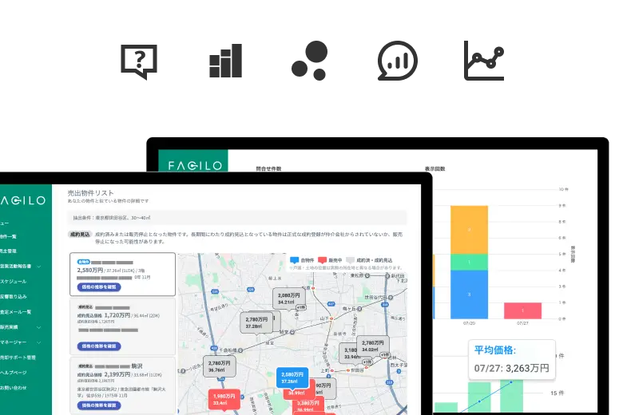Viewport: 623px width, 415px height.
Task: Expand the 営業活動報告書 sidebar menu
Action: (38, 266)
